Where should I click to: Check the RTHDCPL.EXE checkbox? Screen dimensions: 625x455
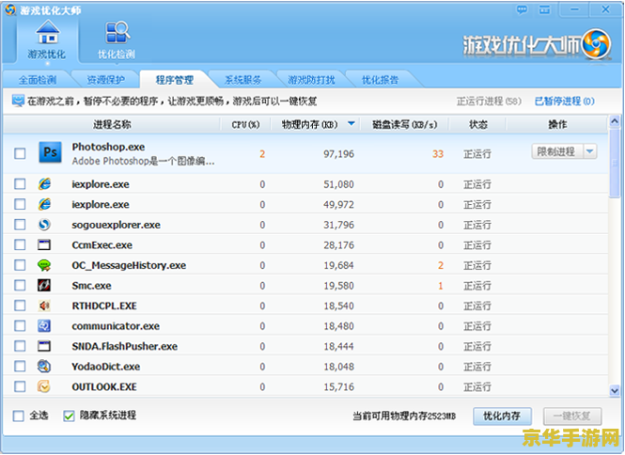tap(20, 306)
